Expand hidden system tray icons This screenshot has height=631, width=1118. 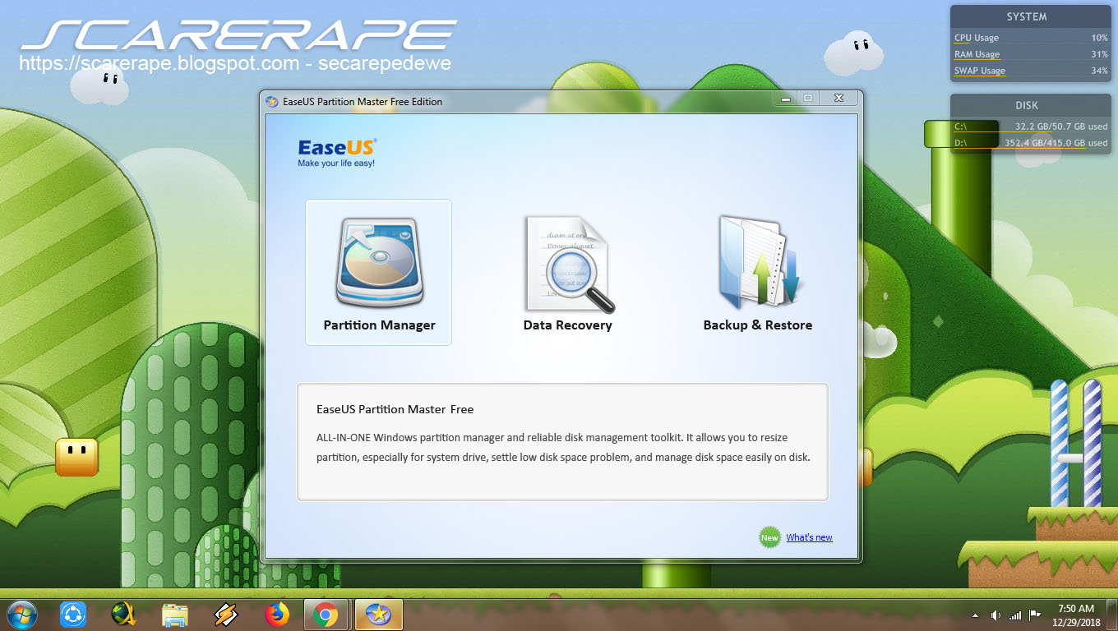pyautogui.click(x=975, y=615)
